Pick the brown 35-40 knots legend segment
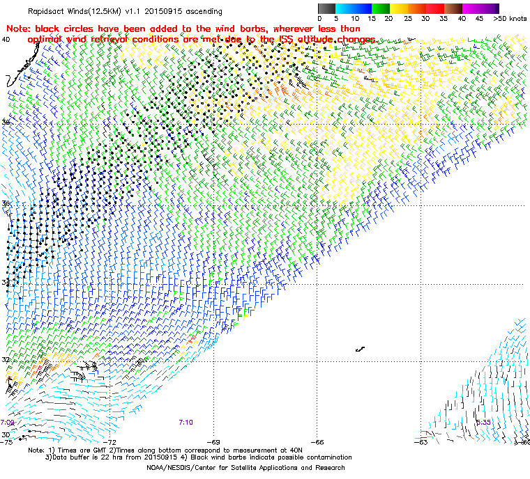The height and width of the screenshot is (479, 530). pyautogui.click(x=453, y=8)
